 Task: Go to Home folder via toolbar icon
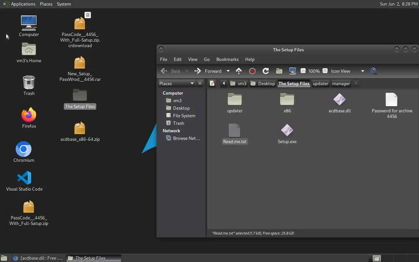tap(279, 71)
